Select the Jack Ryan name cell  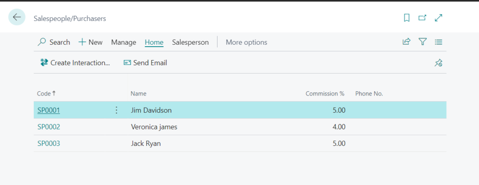pyautogui.click(x=146, y=144)
